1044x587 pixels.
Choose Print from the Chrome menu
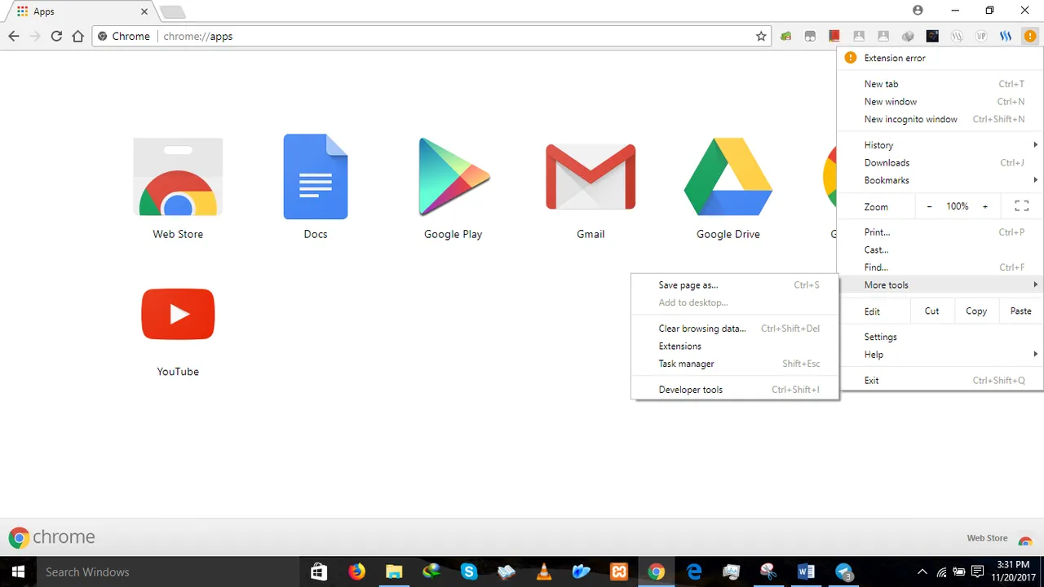click(940, 232)
